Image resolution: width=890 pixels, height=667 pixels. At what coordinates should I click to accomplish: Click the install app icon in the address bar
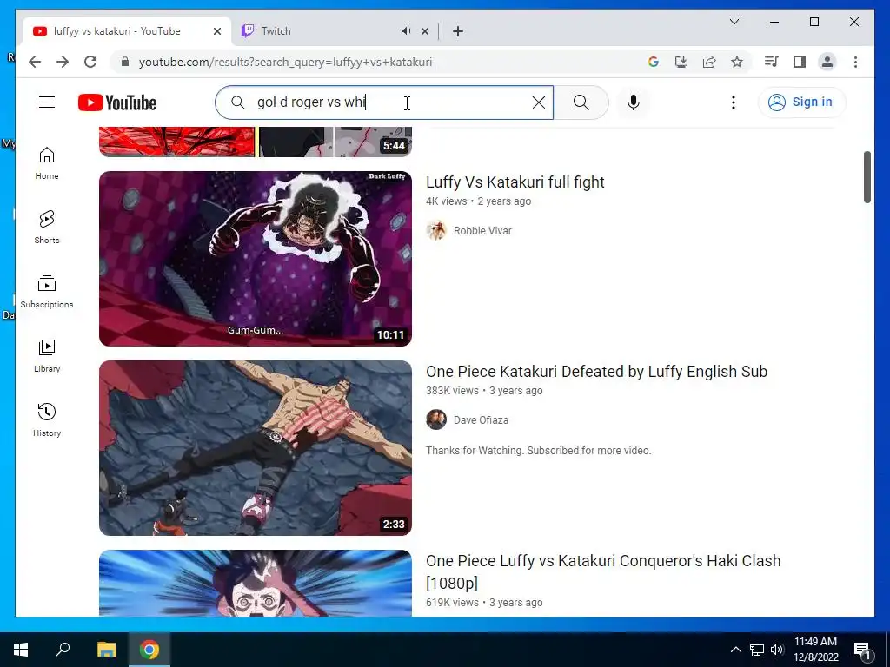point(681,62)
